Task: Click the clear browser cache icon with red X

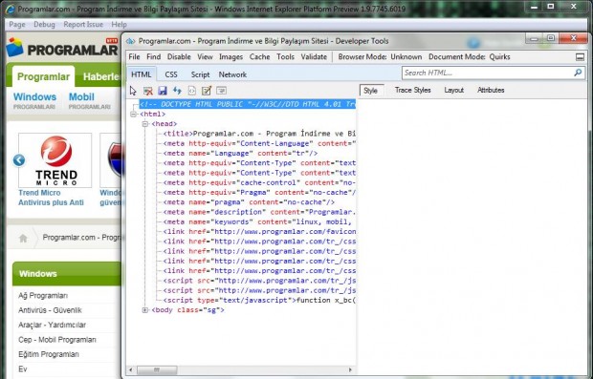Action: [148, 91]
